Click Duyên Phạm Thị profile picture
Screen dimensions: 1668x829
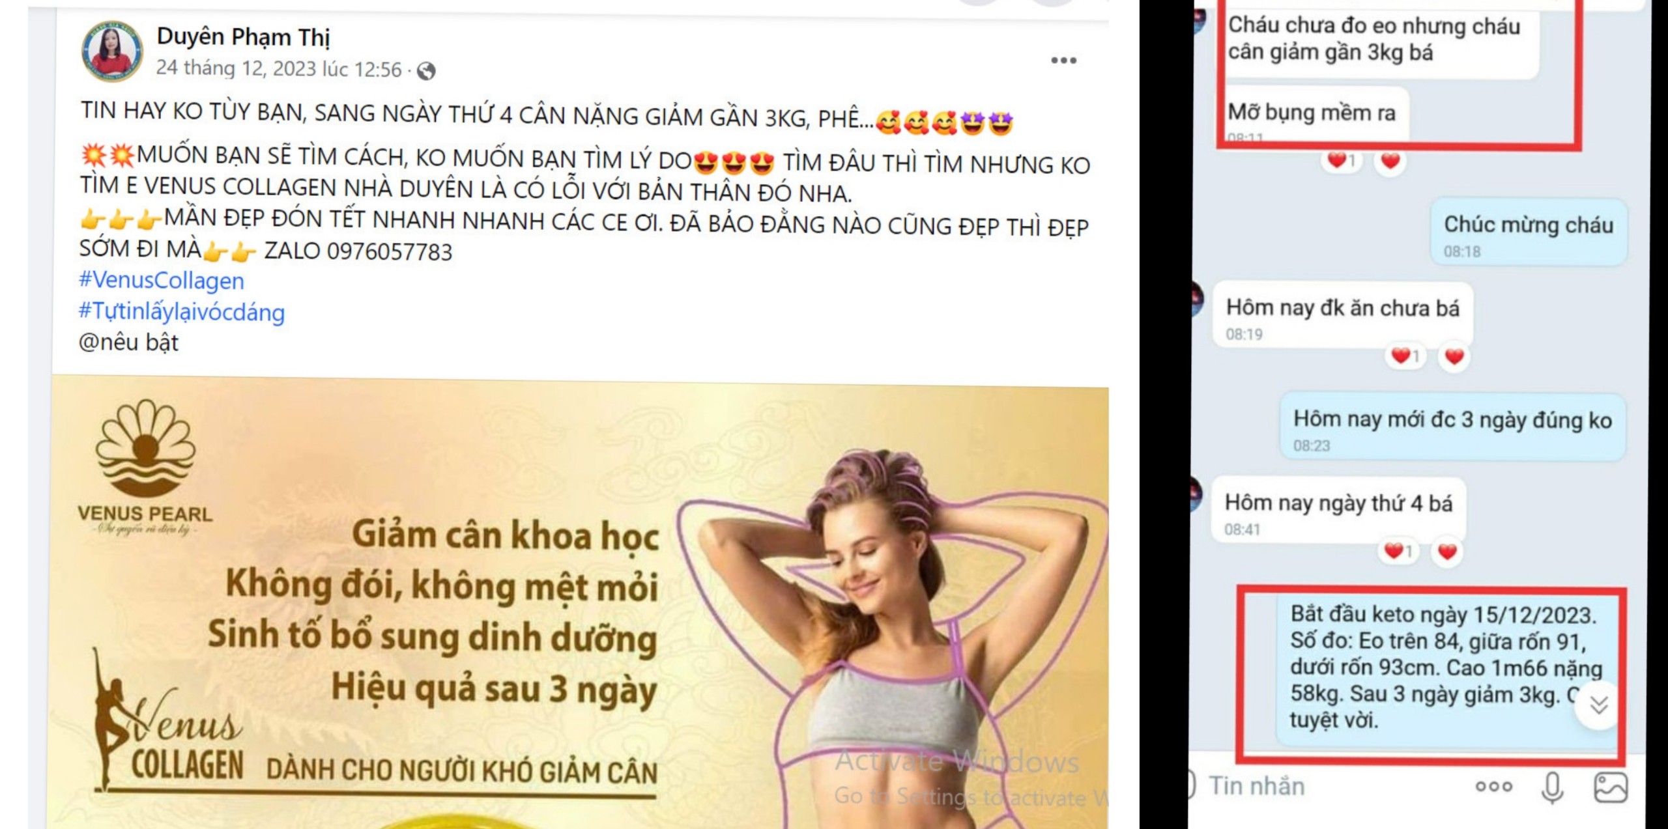(x=112, y=51)
